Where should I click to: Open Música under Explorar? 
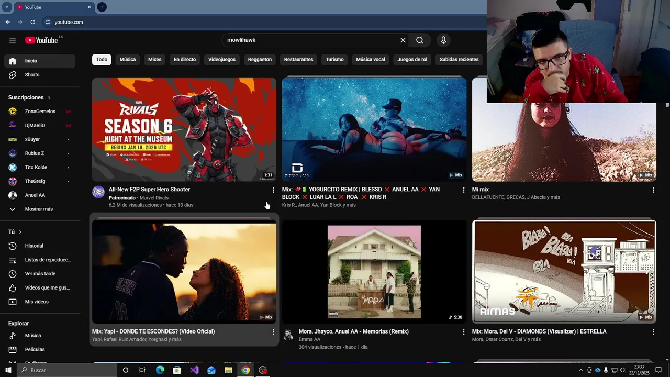click(40, 336)
